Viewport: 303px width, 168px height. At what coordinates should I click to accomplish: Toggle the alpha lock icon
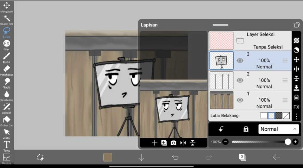[246, 129]
